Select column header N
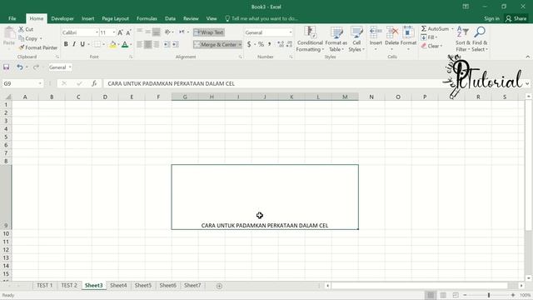This screenshot has height=300, width=533. click(371, 97)
